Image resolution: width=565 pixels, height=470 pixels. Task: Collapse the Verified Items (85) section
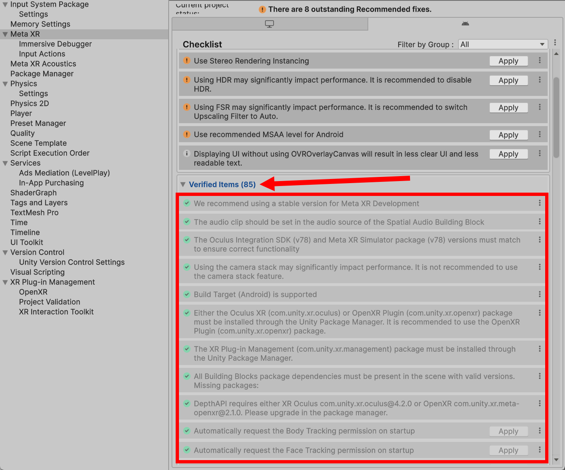183,184
